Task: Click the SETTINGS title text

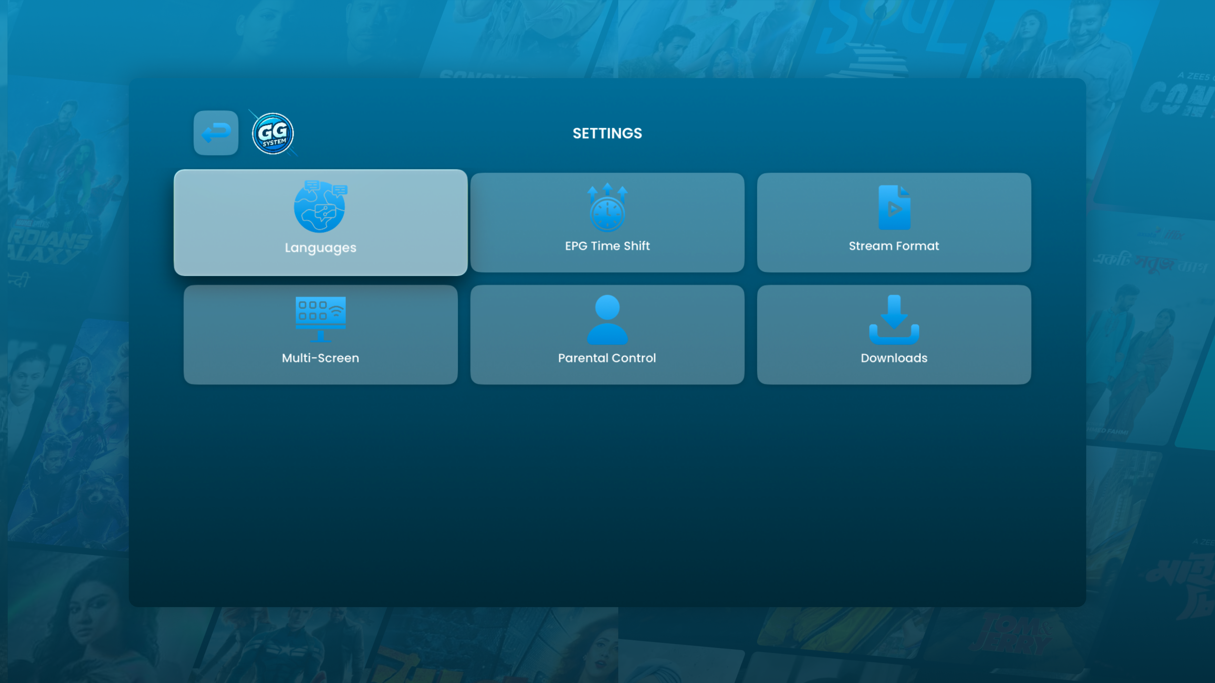Action: pos(607,133)
